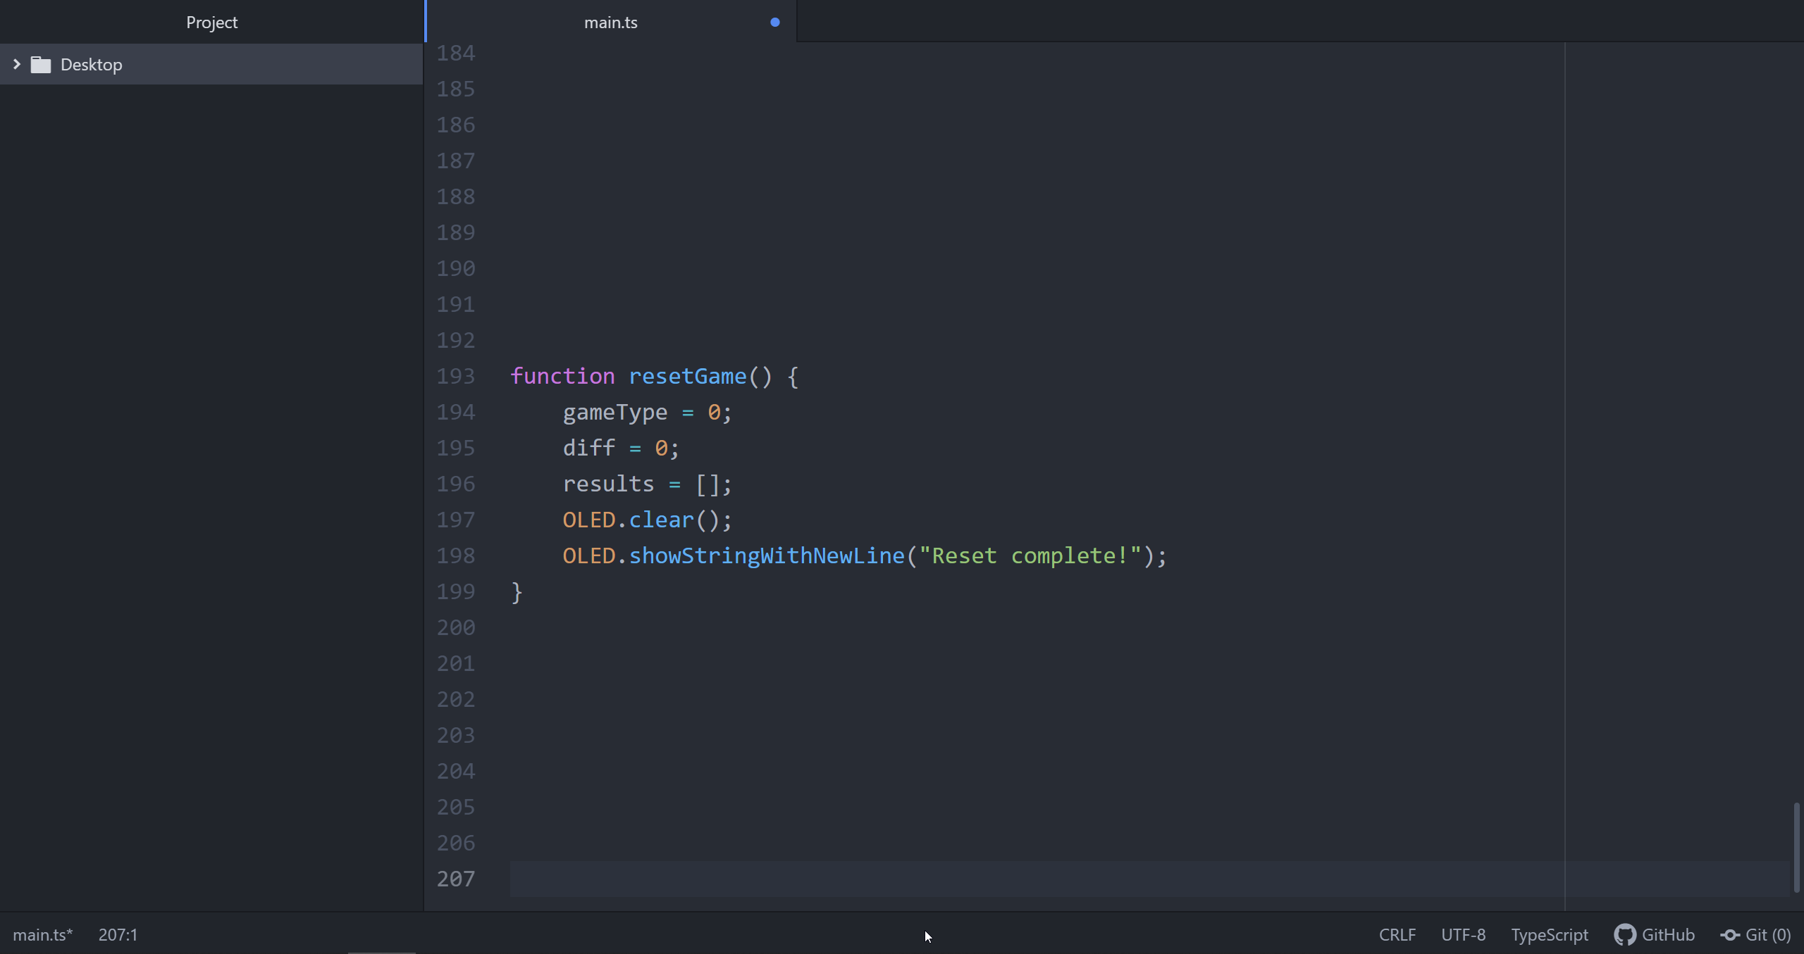Click inside "Reset complete!" string
1804x954 pixels.
click(1029, 556)
